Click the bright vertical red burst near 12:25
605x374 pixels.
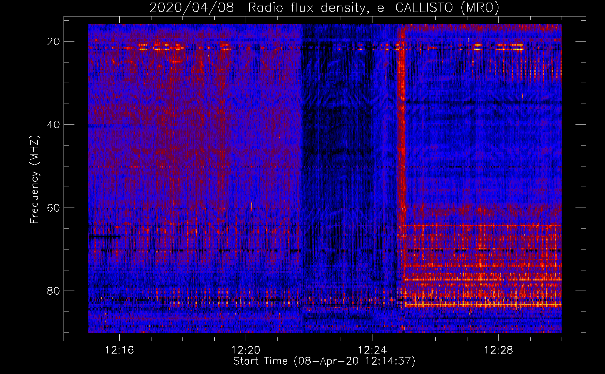[x=402, y=150]
